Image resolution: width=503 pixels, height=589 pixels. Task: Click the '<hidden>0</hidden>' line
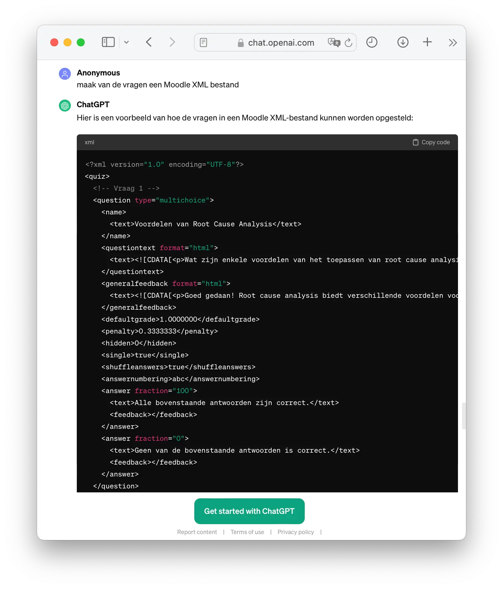click(139, 343)
